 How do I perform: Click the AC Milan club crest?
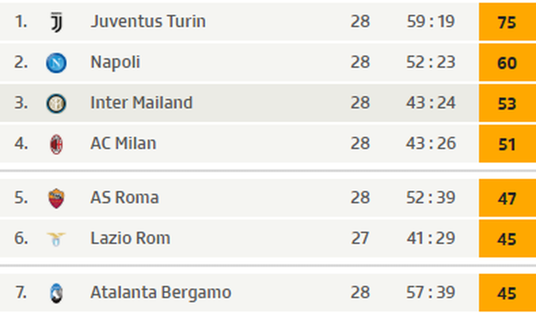point(56,144)
